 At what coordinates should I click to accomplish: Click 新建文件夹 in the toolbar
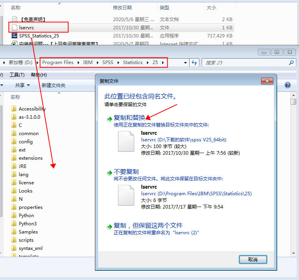click(x=54, y=86)
